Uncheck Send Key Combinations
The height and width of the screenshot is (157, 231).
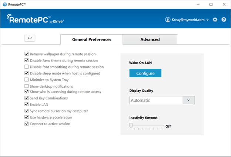coord(27,98)
